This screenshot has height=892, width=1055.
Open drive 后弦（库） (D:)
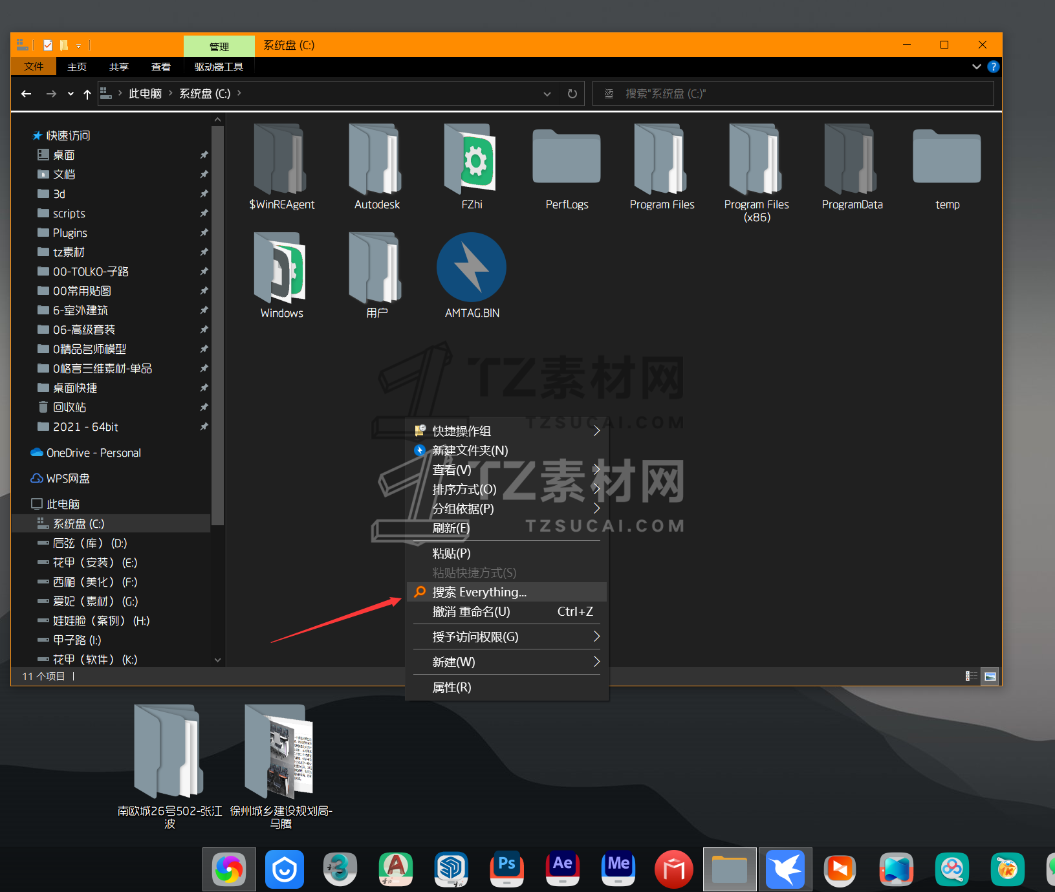[x=90, y=543]
